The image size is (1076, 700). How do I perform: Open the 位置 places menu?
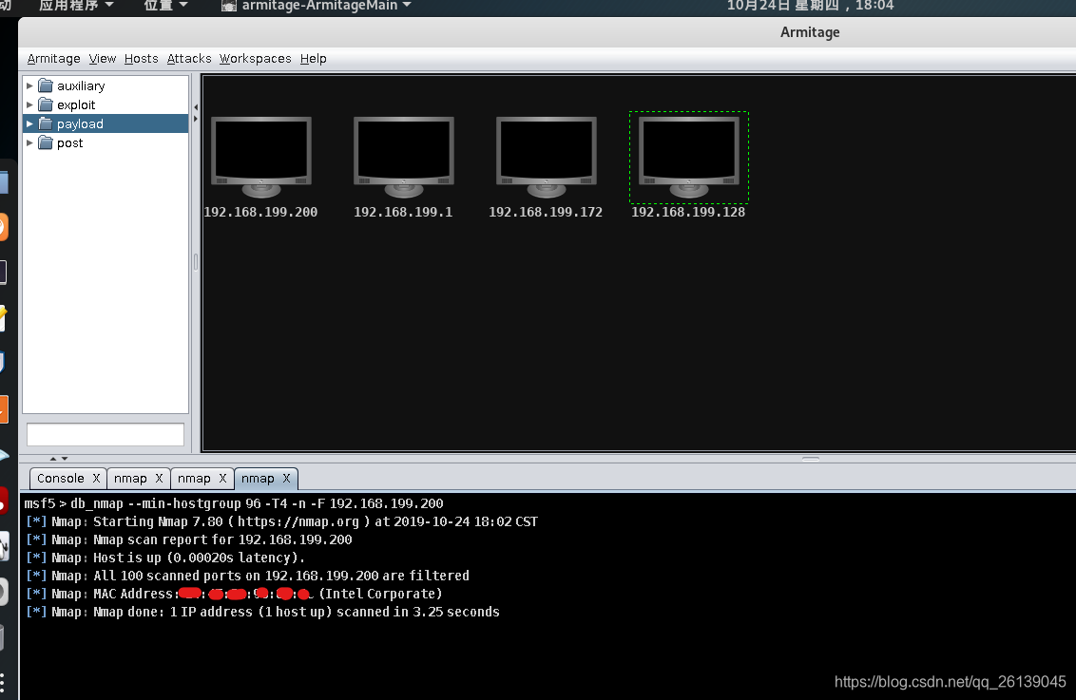(165, 6)
